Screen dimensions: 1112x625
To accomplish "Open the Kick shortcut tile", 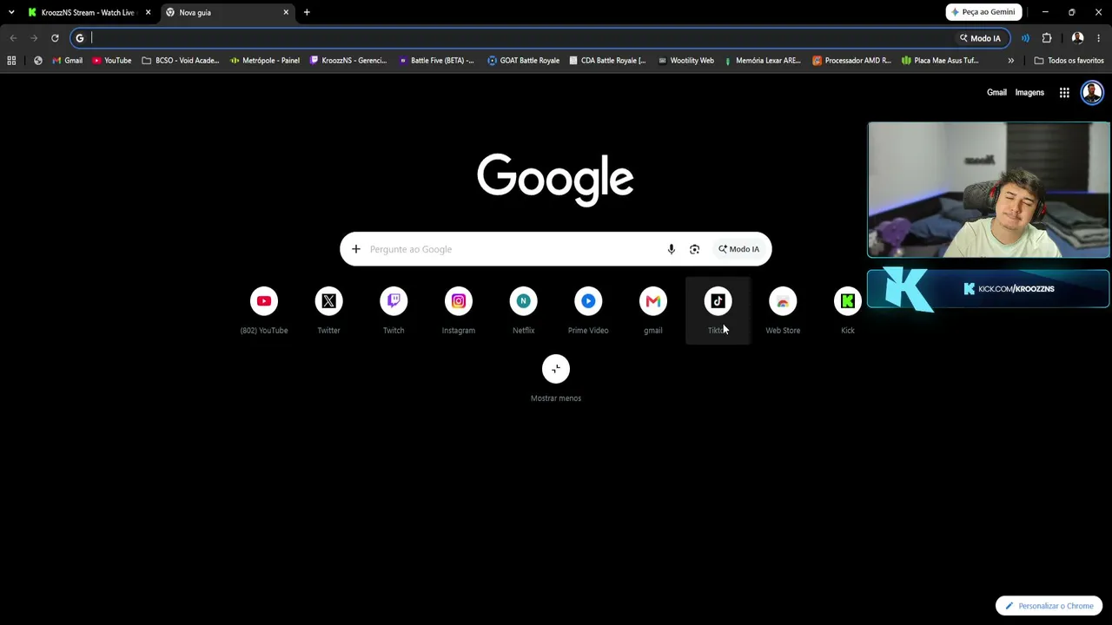I will 848,310.
